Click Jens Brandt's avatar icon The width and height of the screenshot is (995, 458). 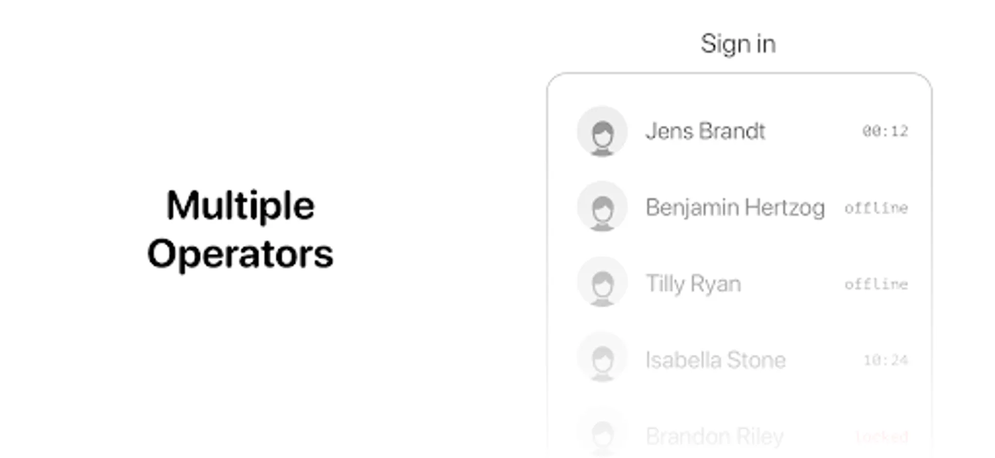pyautogui.click(x=602, y=131)
